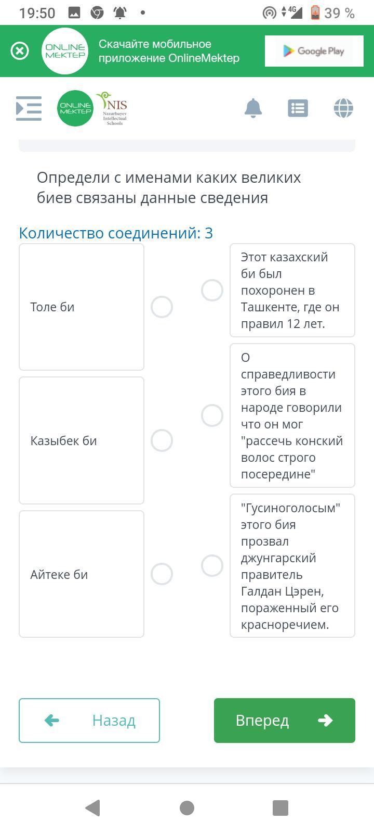Select connector for the 'рассечь конский волос' statement
The height and width of the screenshot is (833, 374).
(x=212, y=415)
